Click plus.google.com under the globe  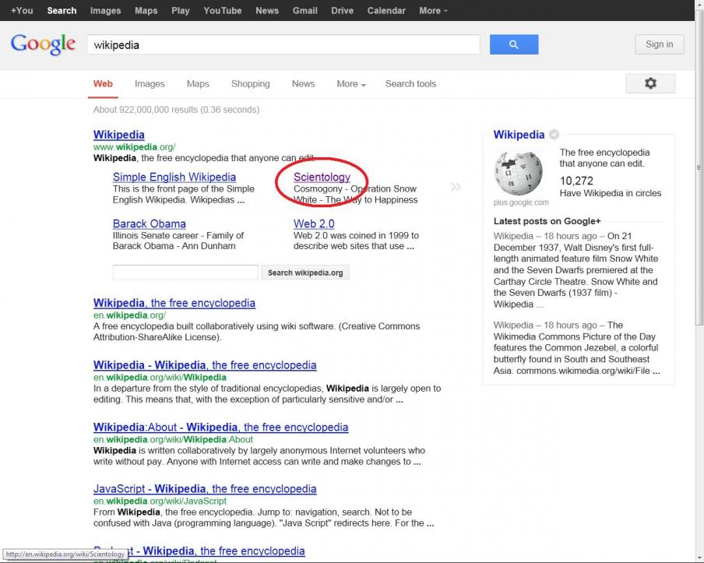tap(521, 202)
